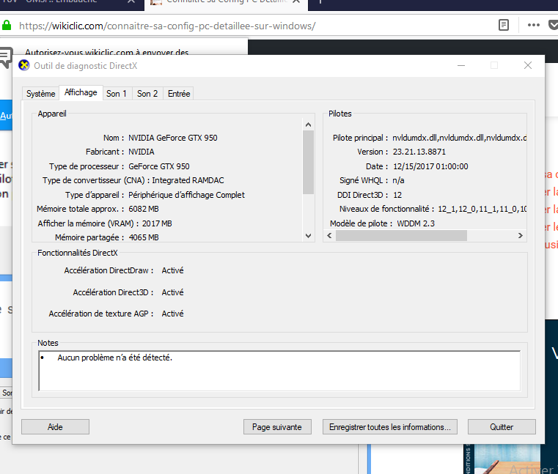Open the Son 2 tab
The width and height of the screenshot is (558, 474).
[147, 94]
